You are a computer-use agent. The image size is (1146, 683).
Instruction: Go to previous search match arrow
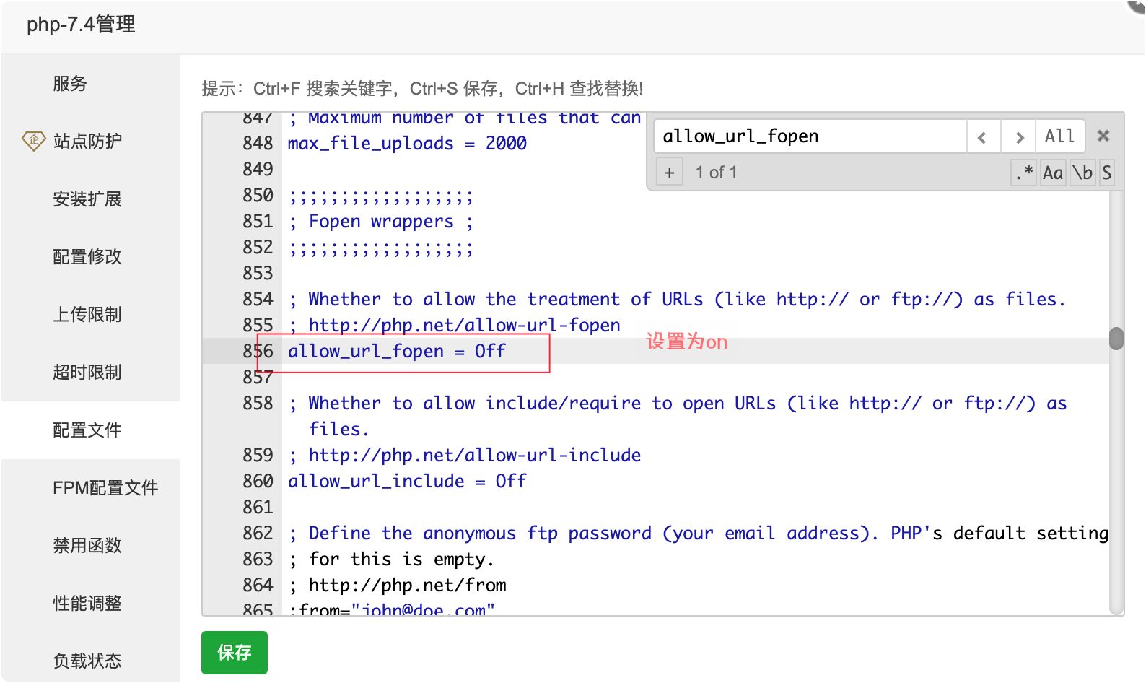pos(982,136)
